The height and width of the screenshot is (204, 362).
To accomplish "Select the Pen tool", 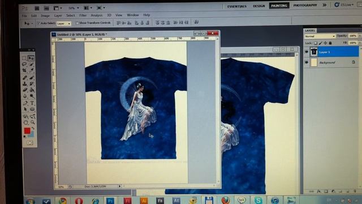I will [25, 103].
